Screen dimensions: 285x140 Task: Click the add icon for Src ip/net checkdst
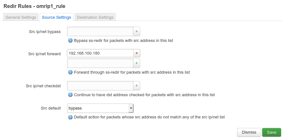coord(137,86)
